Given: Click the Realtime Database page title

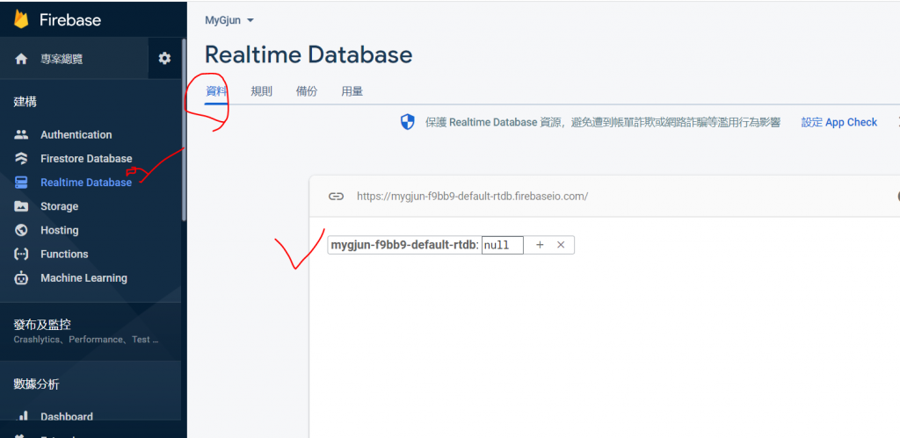Looking at the screenshot, I should pyautogui.click(x=308, y=55).
